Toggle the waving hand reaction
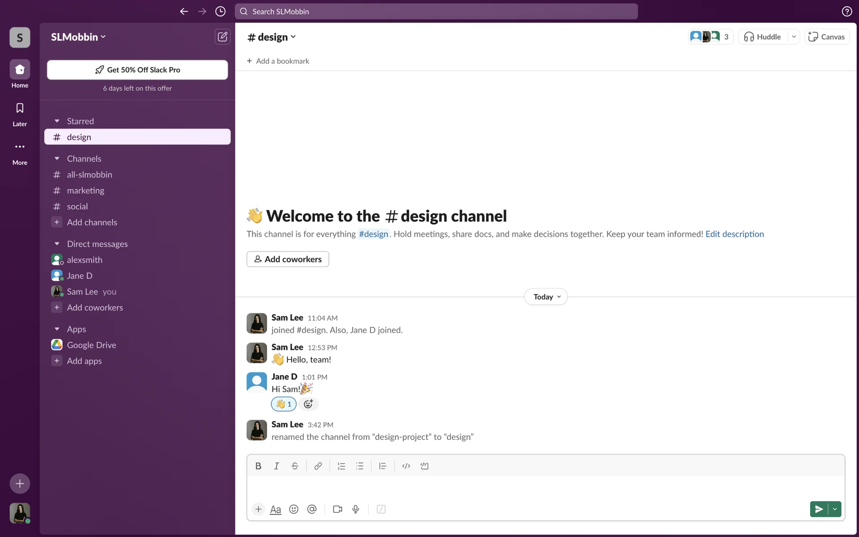This screenshot has height=537, width=859. click(284, 404)
